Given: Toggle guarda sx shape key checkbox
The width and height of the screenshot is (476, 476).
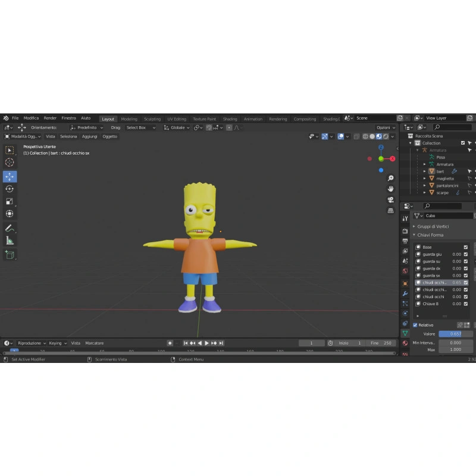Looking at the screenshot, I should [466, 275].
